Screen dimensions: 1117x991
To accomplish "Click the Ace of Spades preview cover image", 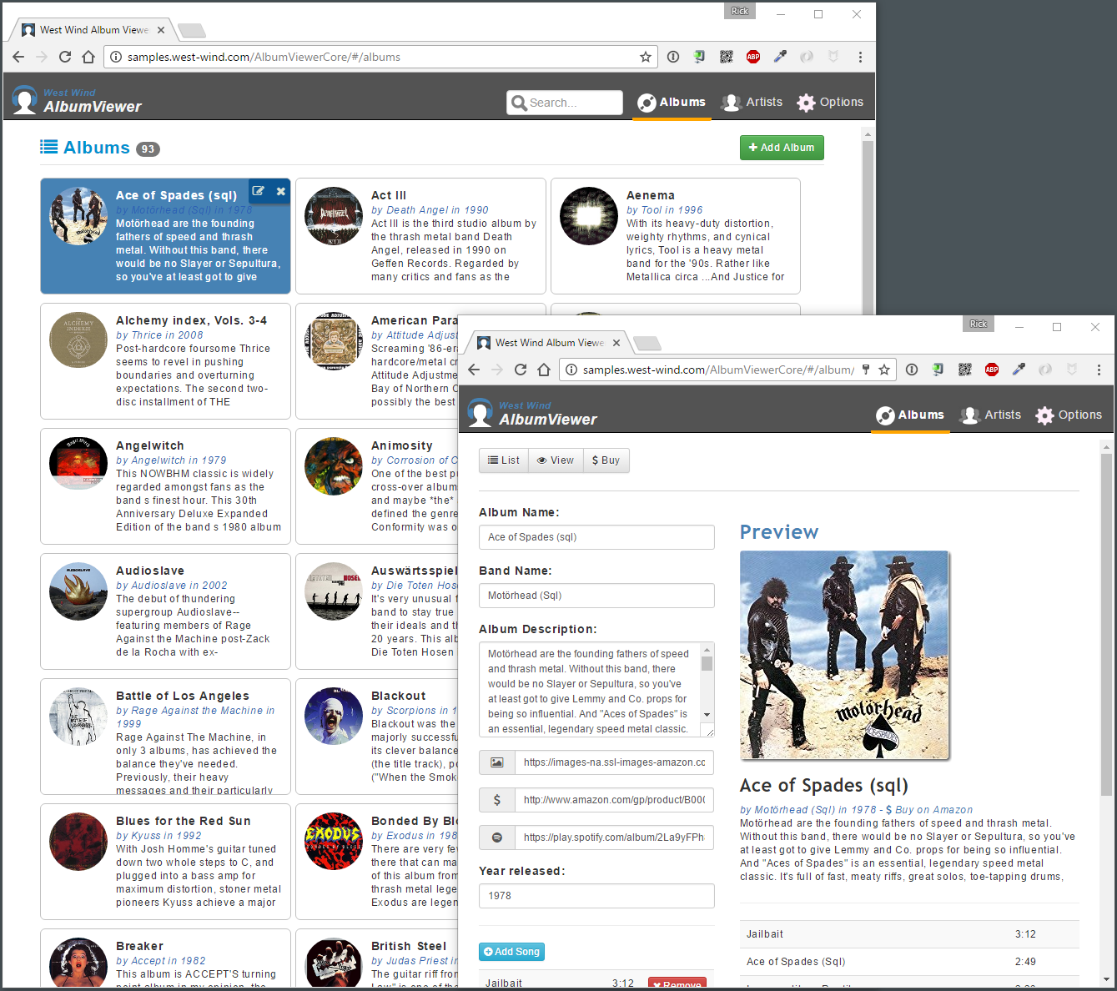I will (844, 655).
